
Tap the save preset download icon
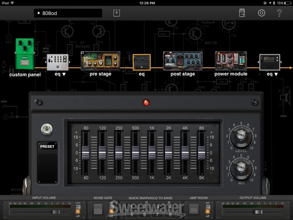[x=116, y=13]
